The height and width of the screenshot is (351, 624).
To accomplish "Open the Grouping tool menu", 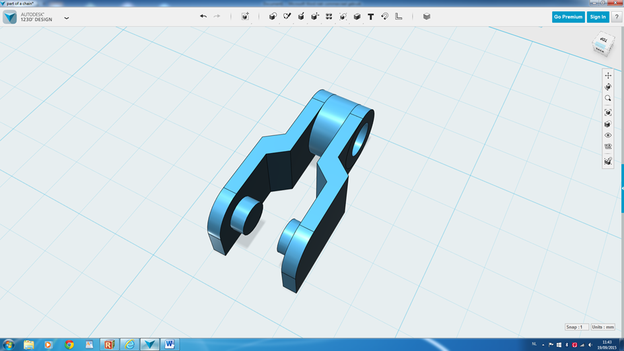I will pos(343,16).
